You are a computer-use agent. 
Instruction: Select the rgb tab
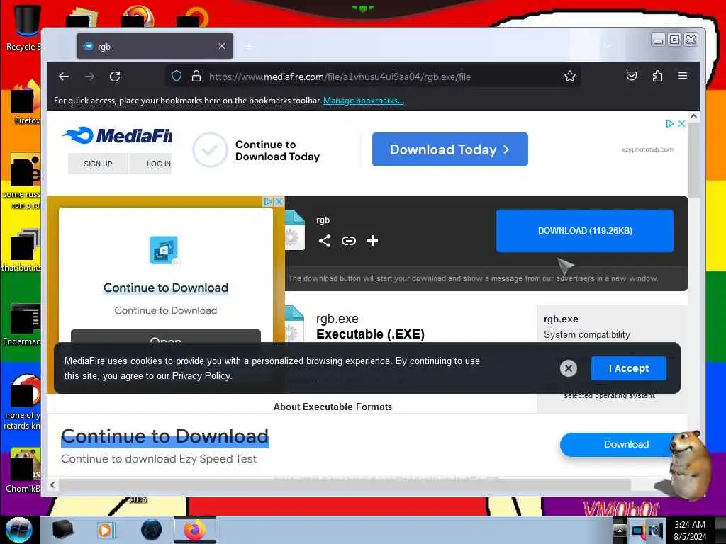tap(155, 46)
